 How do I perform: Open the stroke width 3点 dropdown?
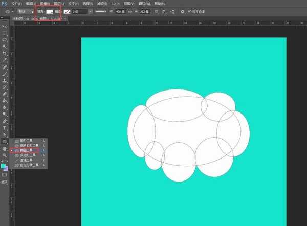[x=91, y=11]
